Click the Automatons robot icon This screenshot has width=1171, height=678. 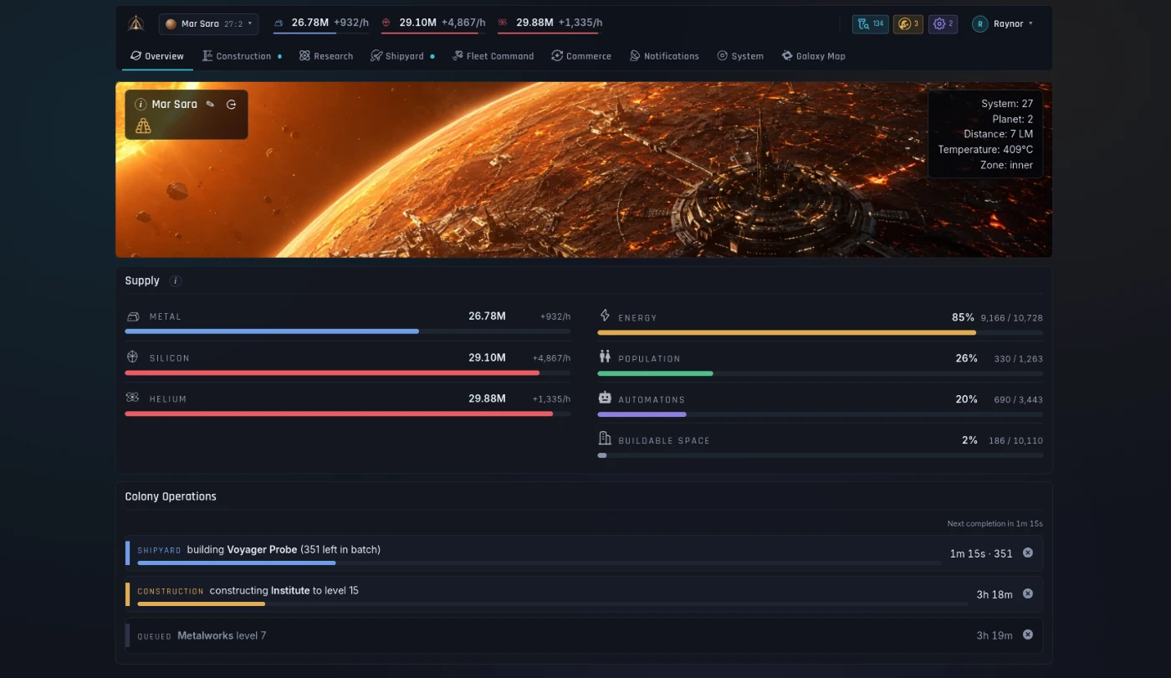coord(605,398)
